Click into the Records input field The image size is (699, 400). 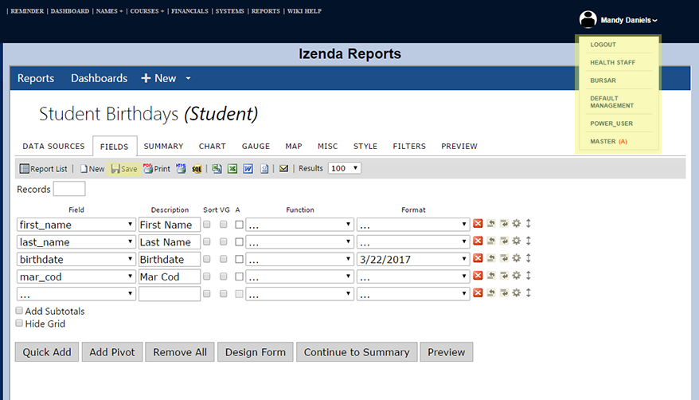click(69, 189)
